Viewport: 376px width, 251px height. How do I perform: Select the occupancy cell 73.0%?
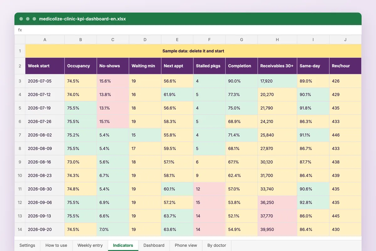click(x=81, y=162)
